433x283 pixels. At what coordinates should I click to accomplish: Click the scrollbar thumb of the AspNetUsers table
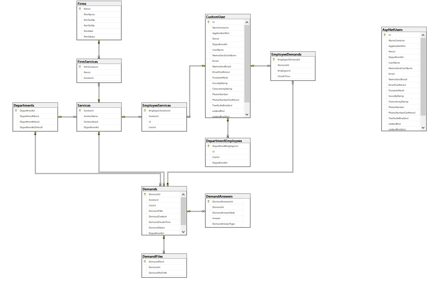point(423,77)
